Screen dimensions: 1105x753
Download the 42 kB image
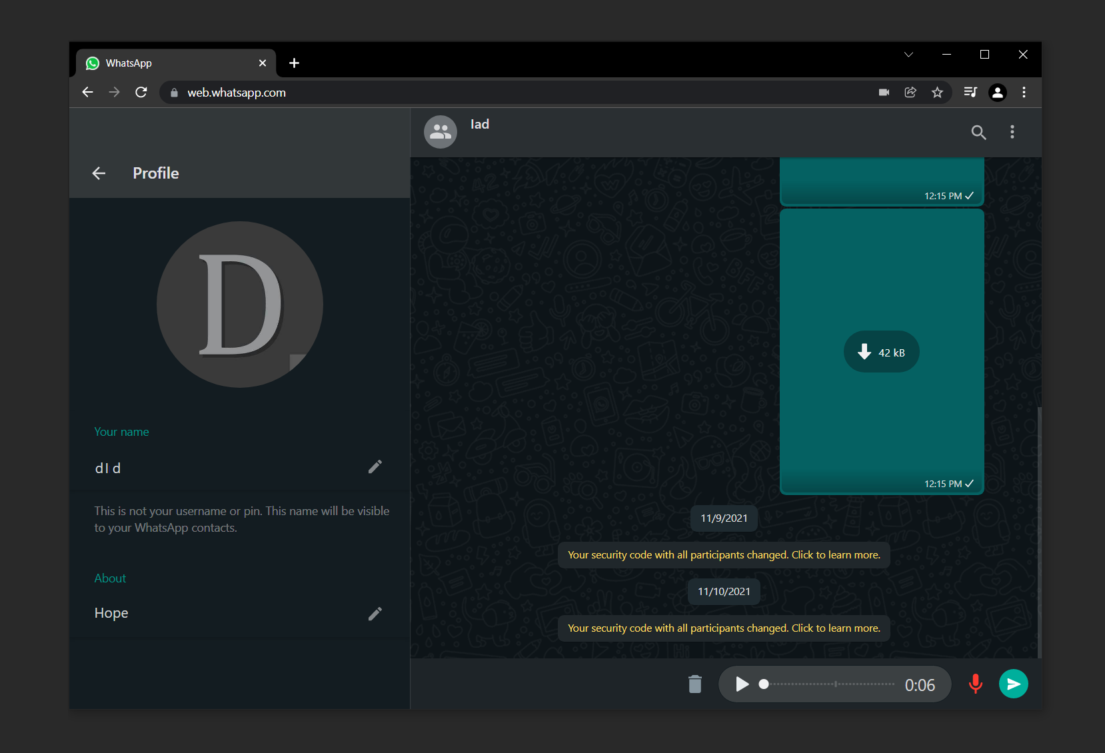pos(881,352)
